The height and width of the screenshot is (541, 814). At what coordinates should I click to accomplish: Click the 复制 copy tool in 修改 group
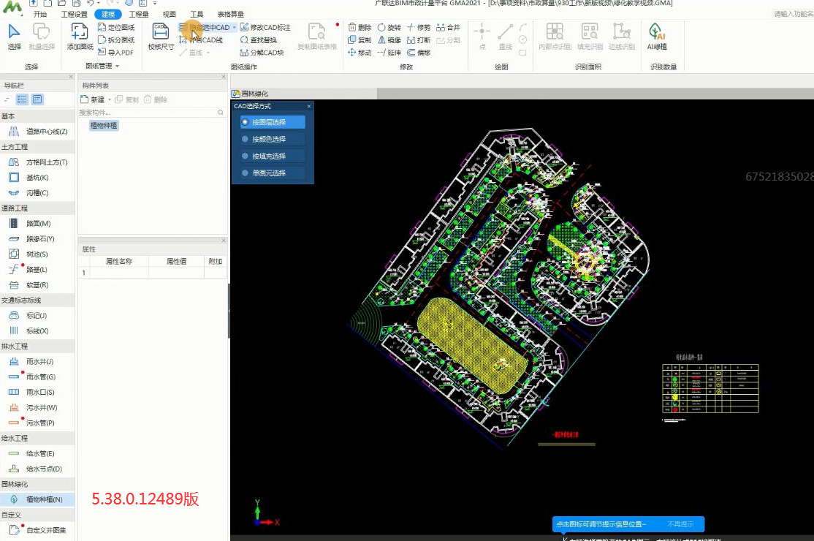[x=360, y=40]
